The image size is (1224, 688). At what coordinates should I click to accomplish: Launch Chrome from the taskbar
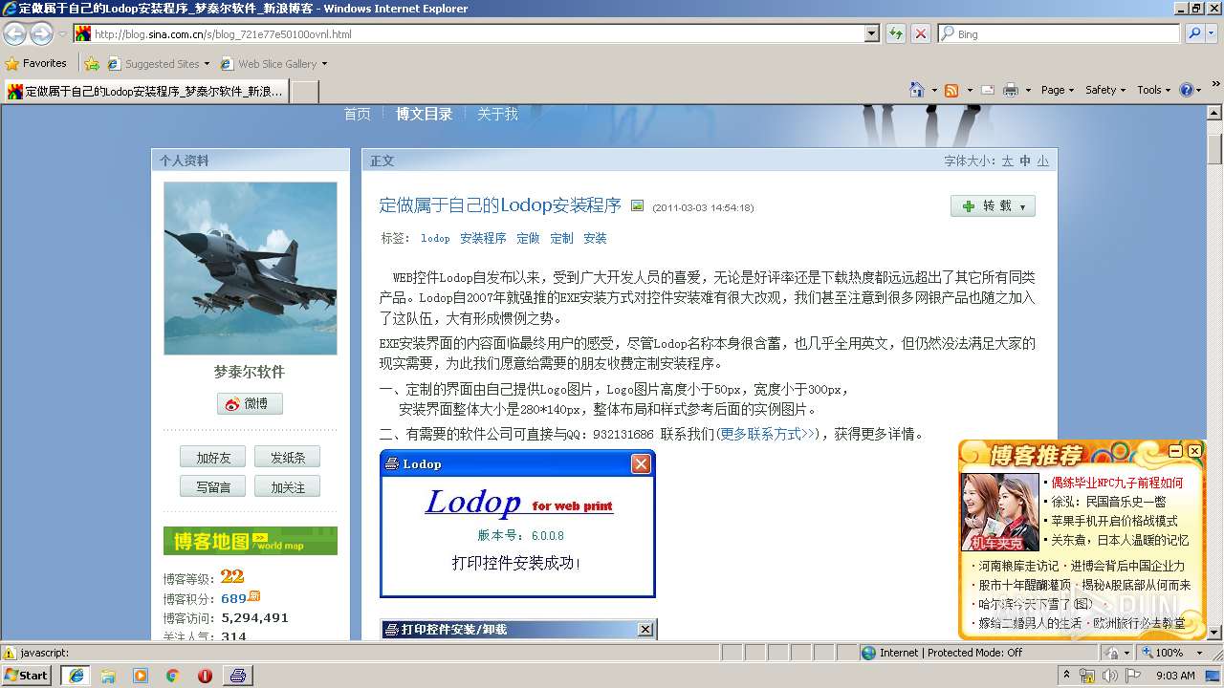point(173,676)
